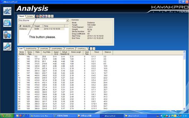The height and width of the screenshot is (118, 189).
Task: Click the Windows Live Mes taskbar button
Action: pyautogui.click(x=41, y=116)
